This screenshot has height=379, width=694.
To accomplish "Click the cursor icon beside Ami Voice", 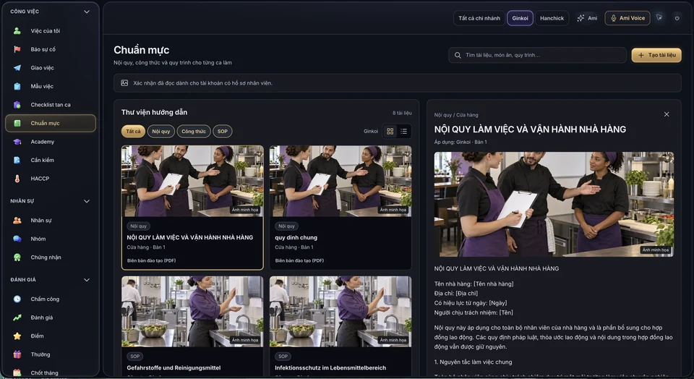I will click(659, 17).
